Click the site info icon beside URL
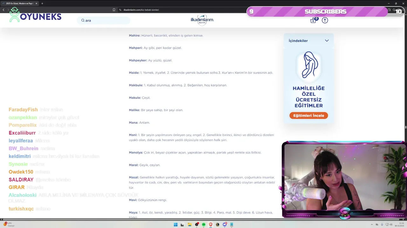This screenshot has height=228, width=407. (120, 10)
